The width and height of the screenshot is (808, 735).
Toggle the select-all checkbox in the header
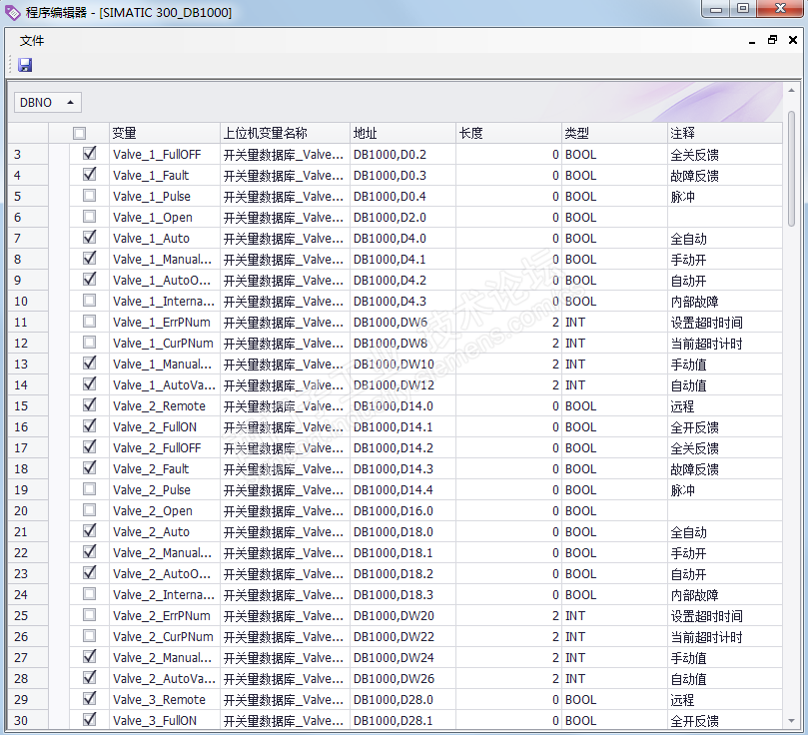tap(79, 134)
